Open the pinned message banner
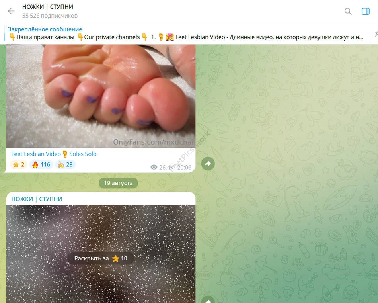This screenshot has width=378, height=303. tap(186, 33)
